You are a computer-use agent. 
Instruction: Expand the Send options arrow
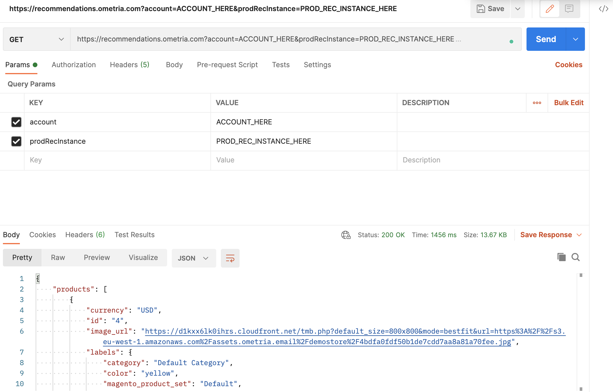click(x=575, y=39)
